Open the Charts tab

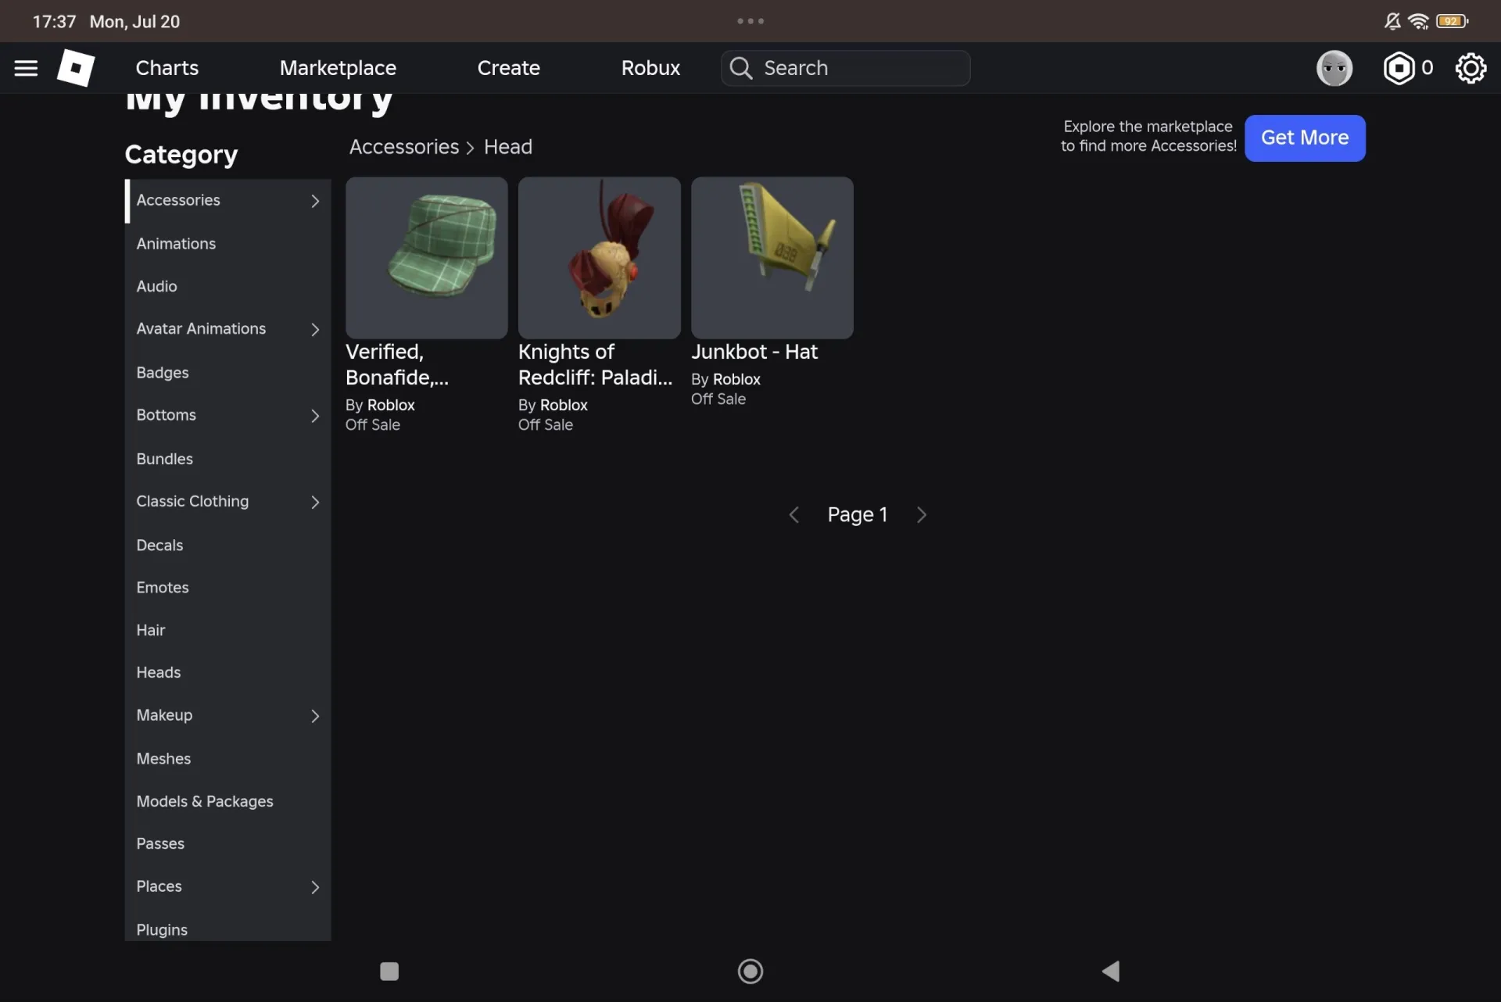tap(167, 68)
